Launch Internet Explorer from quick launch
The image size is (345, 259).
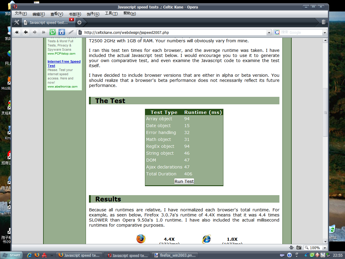[29, 255]
